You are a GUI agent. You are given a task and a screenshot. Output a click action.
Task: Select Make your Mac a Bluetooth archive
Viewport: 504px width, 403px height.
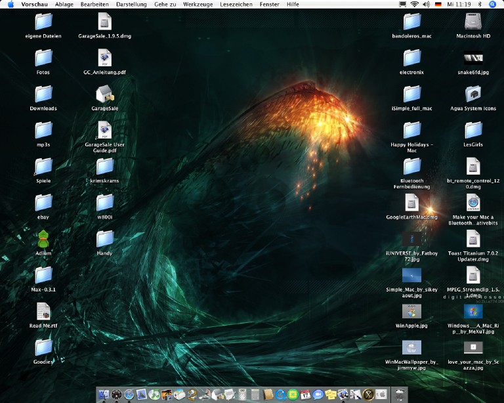point(472,203)
